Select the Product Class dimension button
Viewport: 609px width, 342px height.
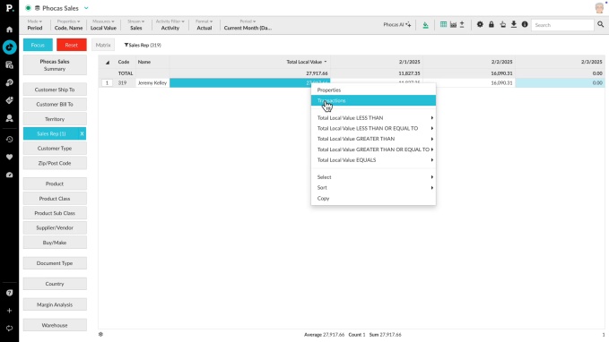point(55,199)
